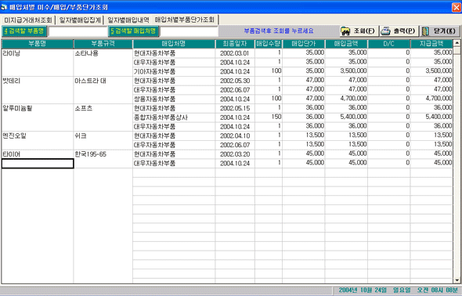Viewport: 462px width, 296px height.
Task: Click the 한국195-65 spec cell
Action: tap(103, 154)
